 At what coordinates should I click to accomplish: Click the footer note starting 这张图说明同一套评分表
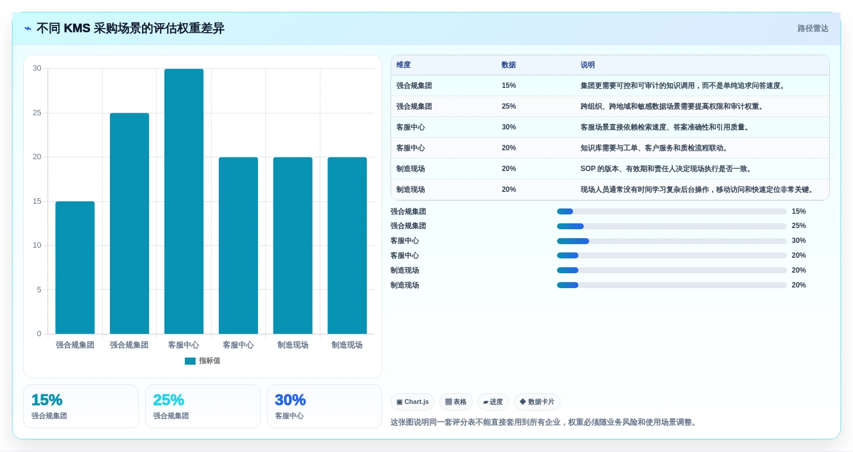point(544,422)
